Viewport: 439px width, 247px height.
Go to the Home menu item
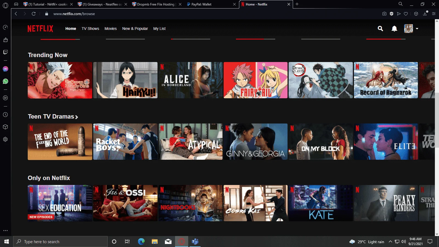coord(71,29)
